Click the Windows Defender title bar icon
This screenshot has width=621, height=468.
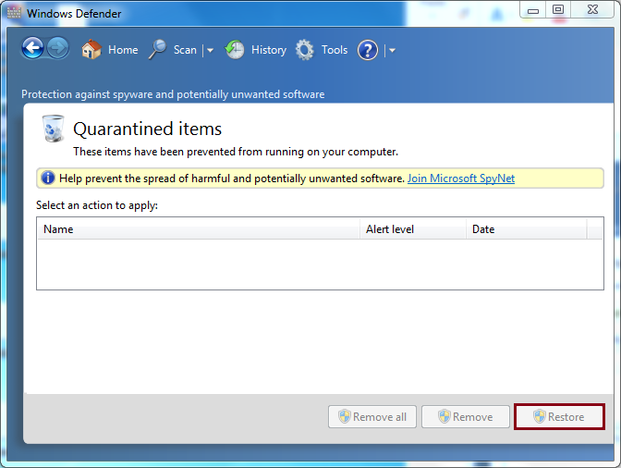14,13
